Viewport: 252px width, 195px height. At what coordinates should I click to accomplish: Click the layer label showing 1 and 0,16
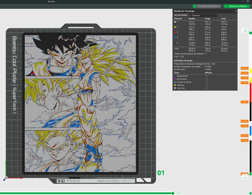click(x=245, y=177)
